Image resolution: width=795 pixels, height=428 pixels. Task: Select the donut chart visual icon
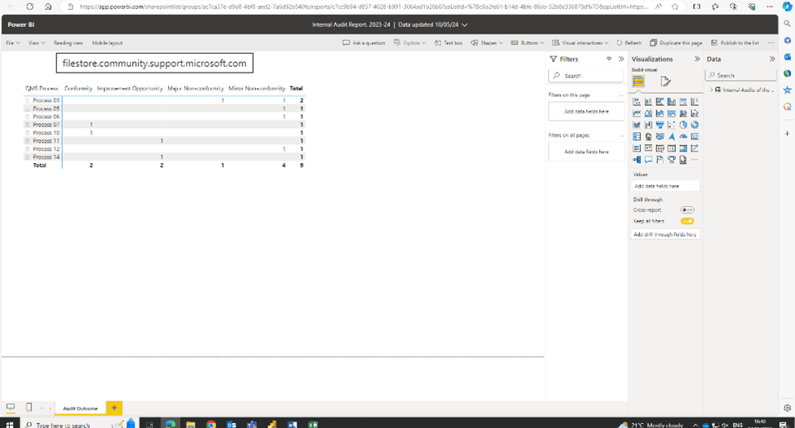click(x=695, y=125)
